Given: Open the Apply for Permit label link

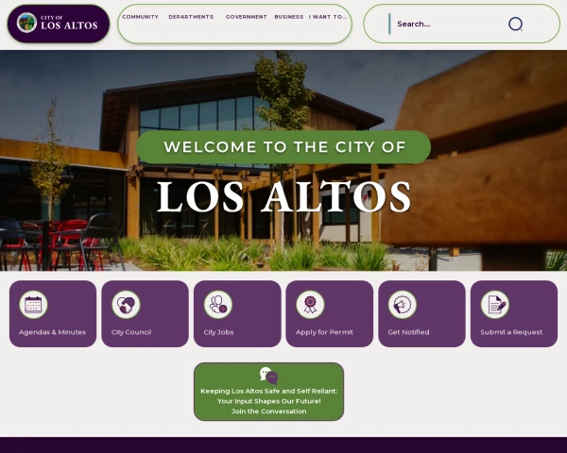Looking at the screenshot, I should pyautogui.click(x=324, y=332).
